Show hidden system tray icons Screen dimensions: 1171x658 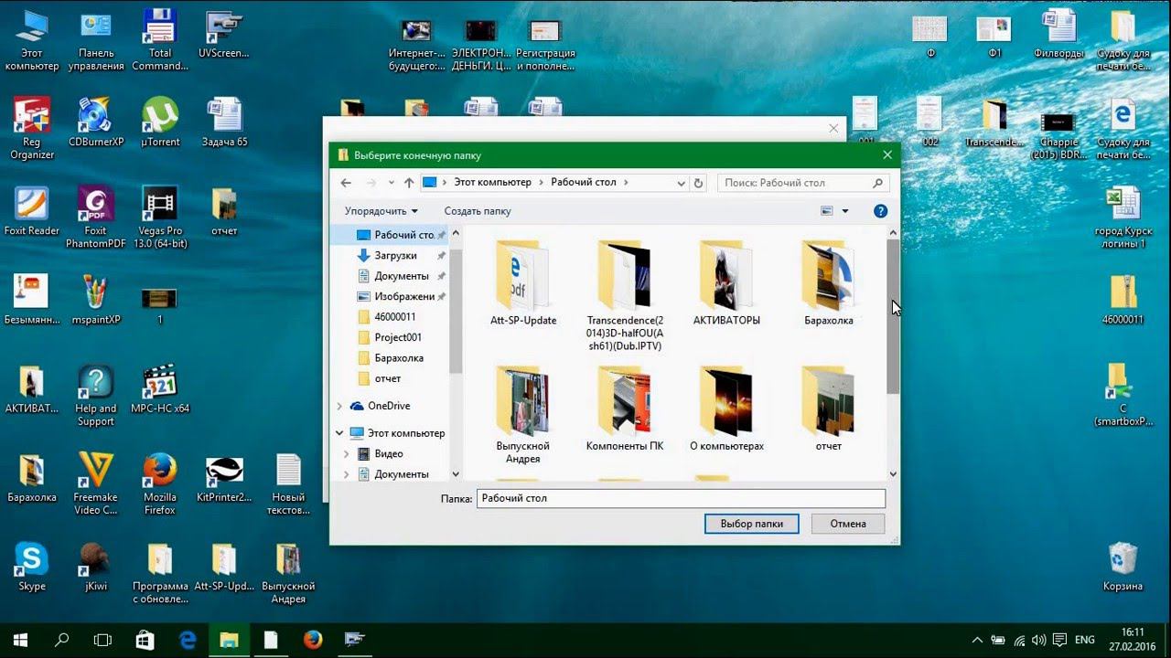(x=977, y=640)
